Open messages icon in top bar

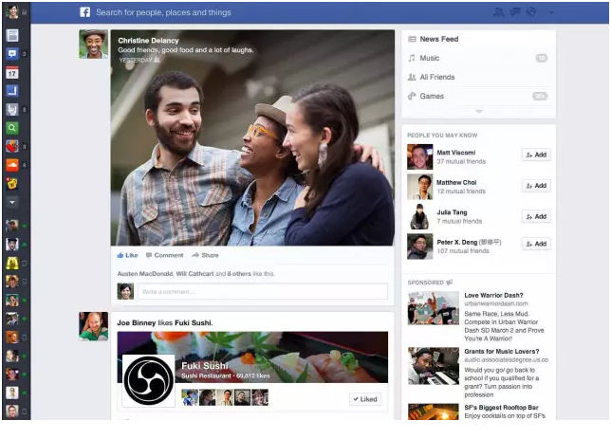click(515, 12)
